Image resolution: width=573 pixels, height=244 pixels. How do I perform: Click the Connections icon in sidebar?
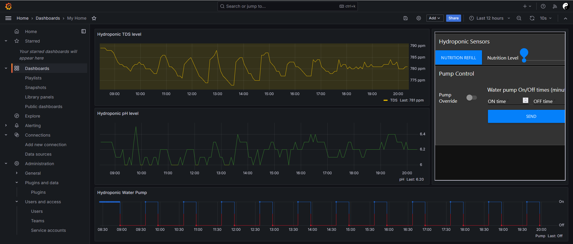click(17, 135)
